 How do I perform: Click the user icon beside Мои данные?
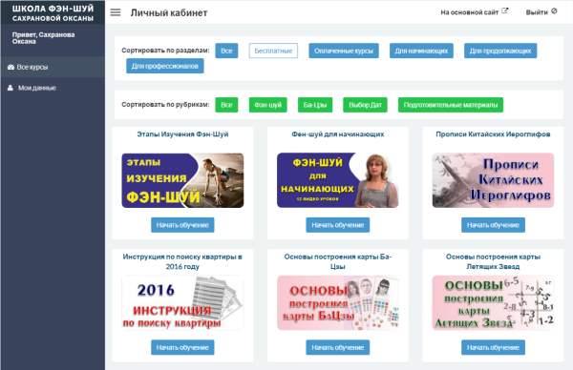[11, 88]
